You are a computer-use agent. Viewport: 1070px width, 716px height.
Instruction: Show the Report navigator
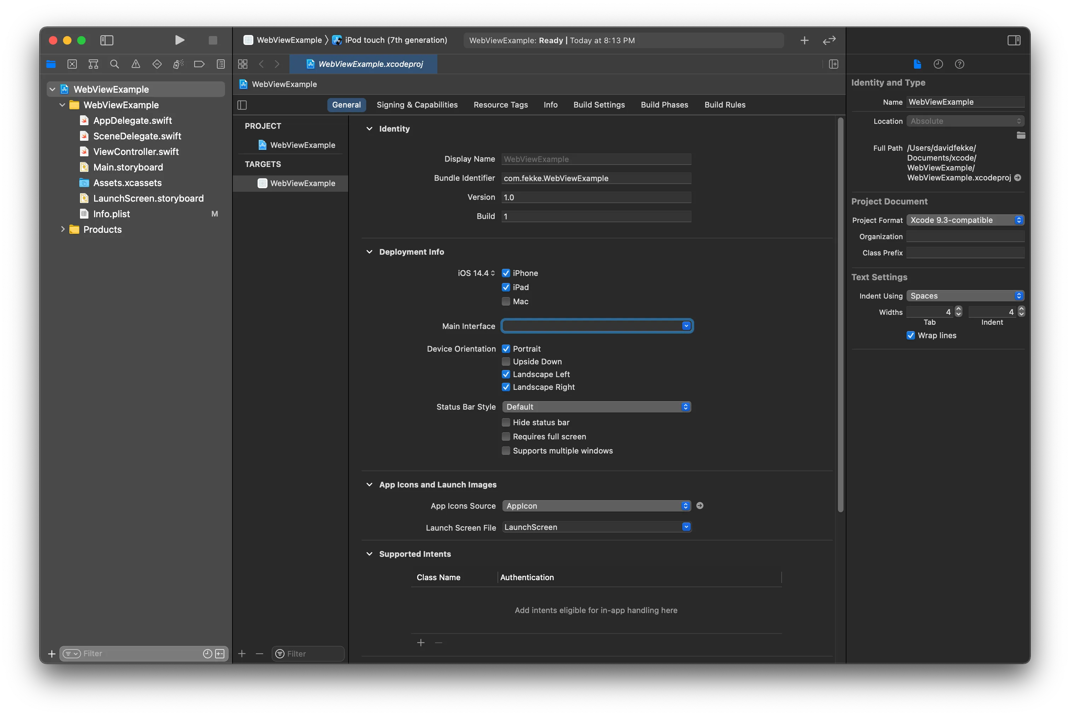click(220, 64)
